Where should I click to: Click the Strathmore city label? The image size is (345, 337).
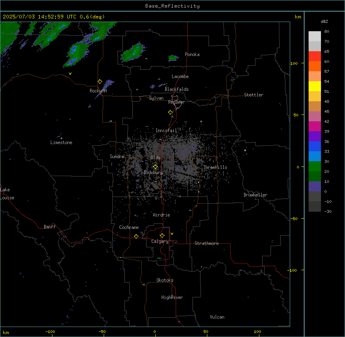click(x=207, y=243)
